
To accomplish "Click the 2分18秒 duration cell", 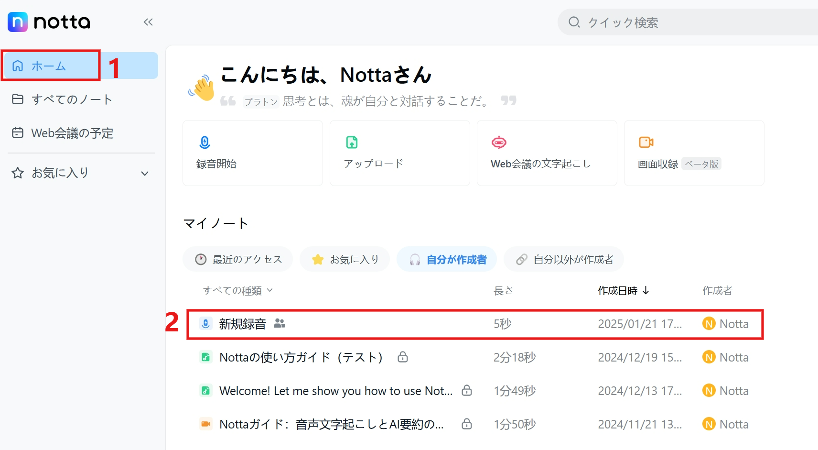I will 515,357.
